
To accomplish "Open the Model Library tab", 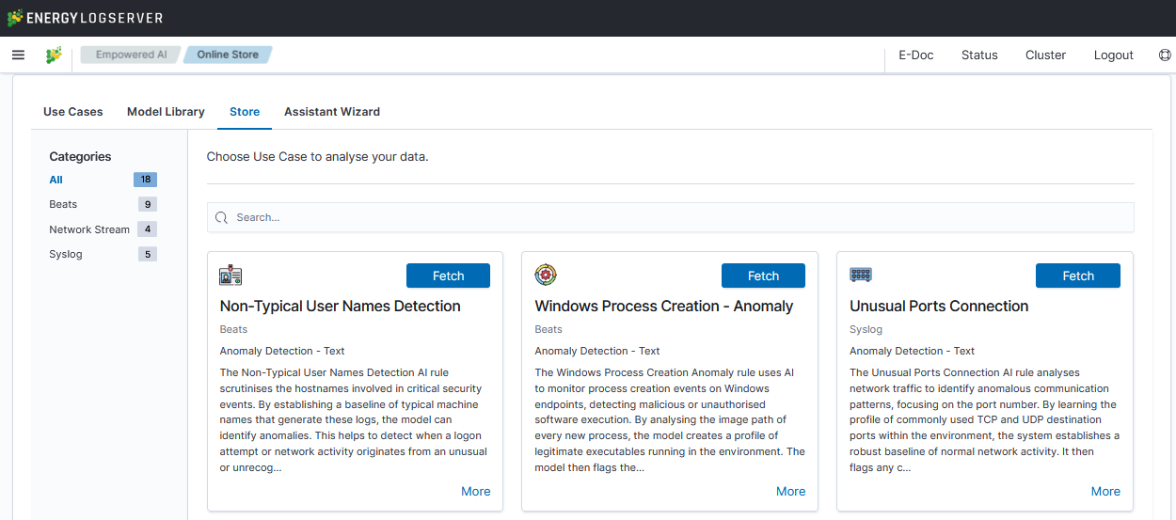I will pos(166,111).
